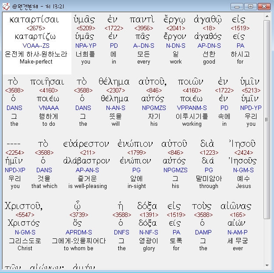Viewport: 274px width, 273px height.
Task: Click Strong's number <1799>
Action: tap(137, 152)
